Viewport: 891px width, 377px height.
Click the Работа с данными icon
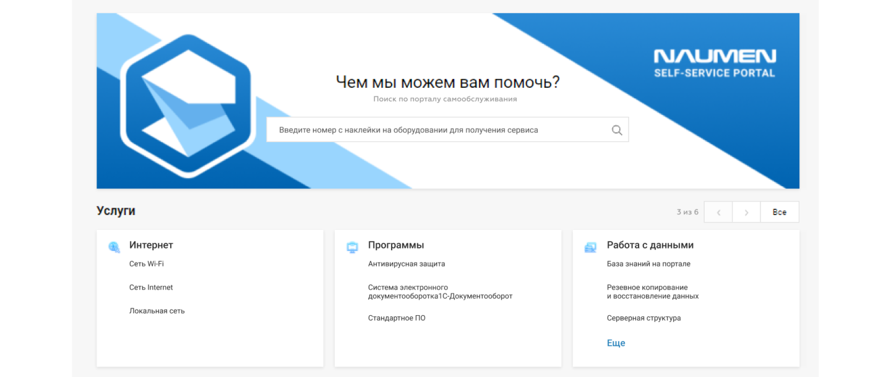(590, 247)
